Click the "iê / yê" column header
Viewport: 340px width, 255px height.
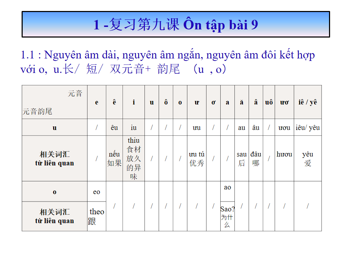click(307, 102)
